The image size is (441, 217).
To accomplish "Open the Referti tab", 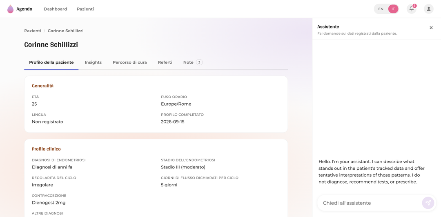I will [165, 62].
